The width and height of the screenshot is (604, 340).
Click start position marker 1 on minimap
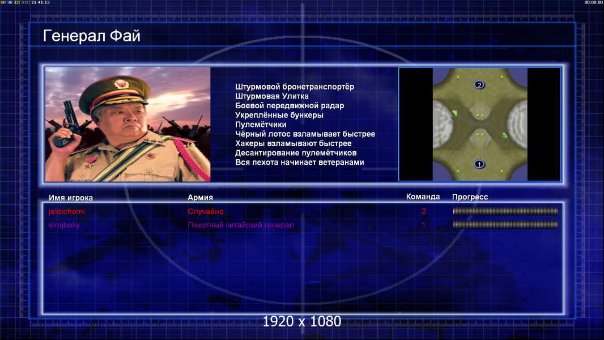[479, 164]
